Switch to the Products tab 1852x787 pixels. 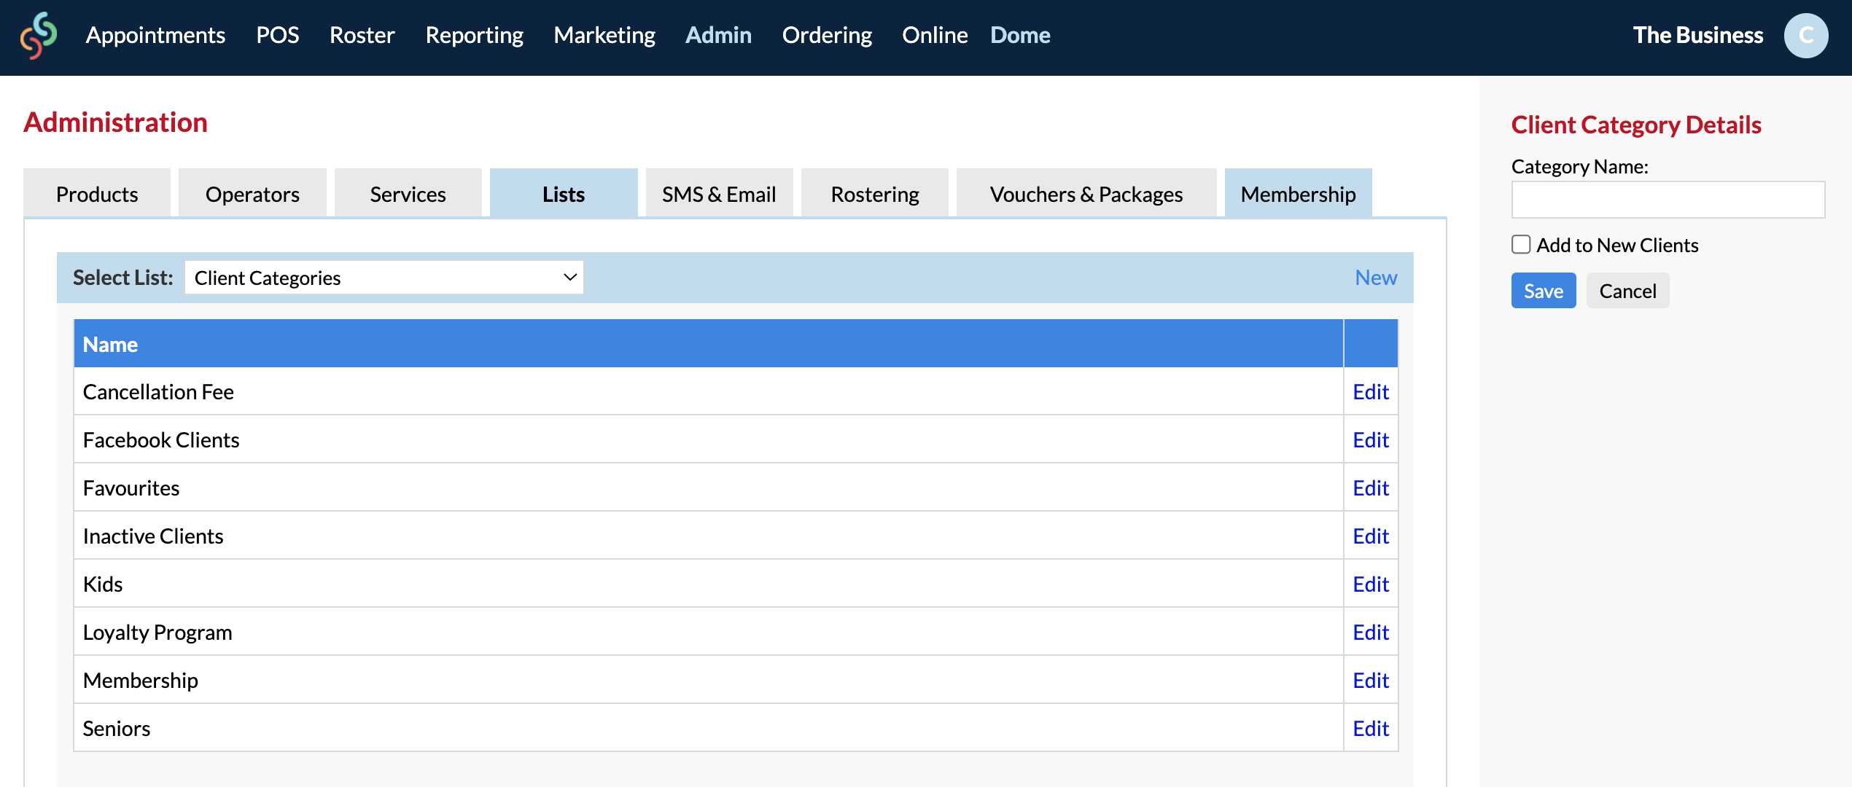(x=97, y=194)
